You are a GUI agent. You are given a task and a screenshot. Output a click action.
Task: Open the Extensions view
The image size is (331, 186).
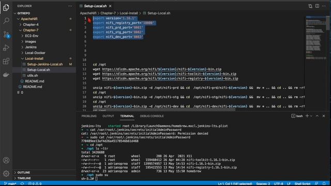[6, 61]
